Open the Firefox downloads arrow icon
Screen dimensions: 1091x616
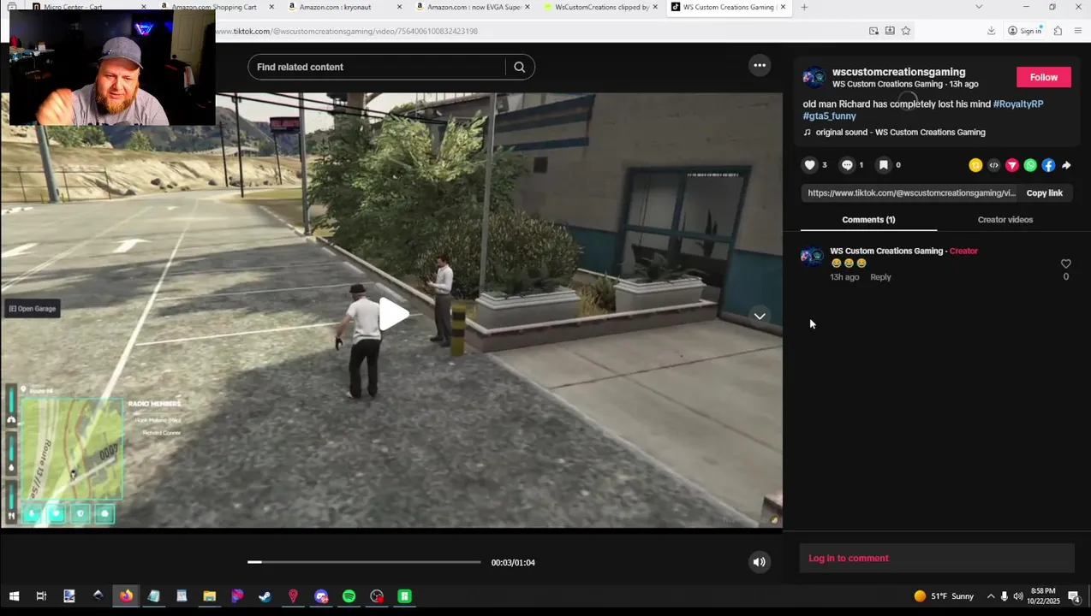click(x=991, y=31)
